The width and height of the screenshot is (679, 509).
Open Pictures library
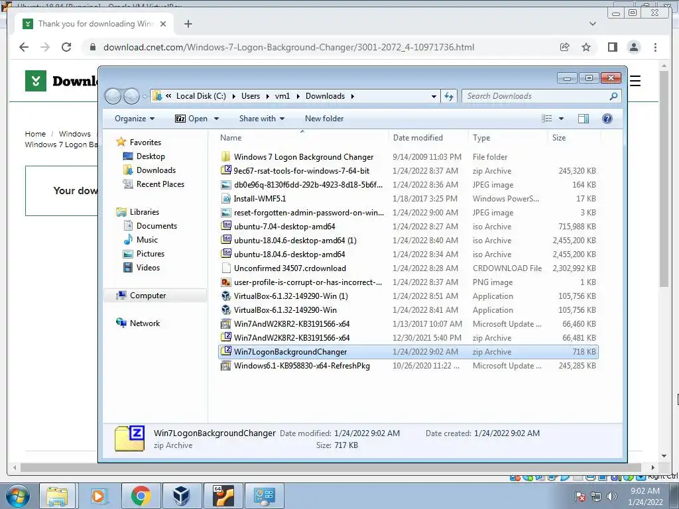pos(151,253)
